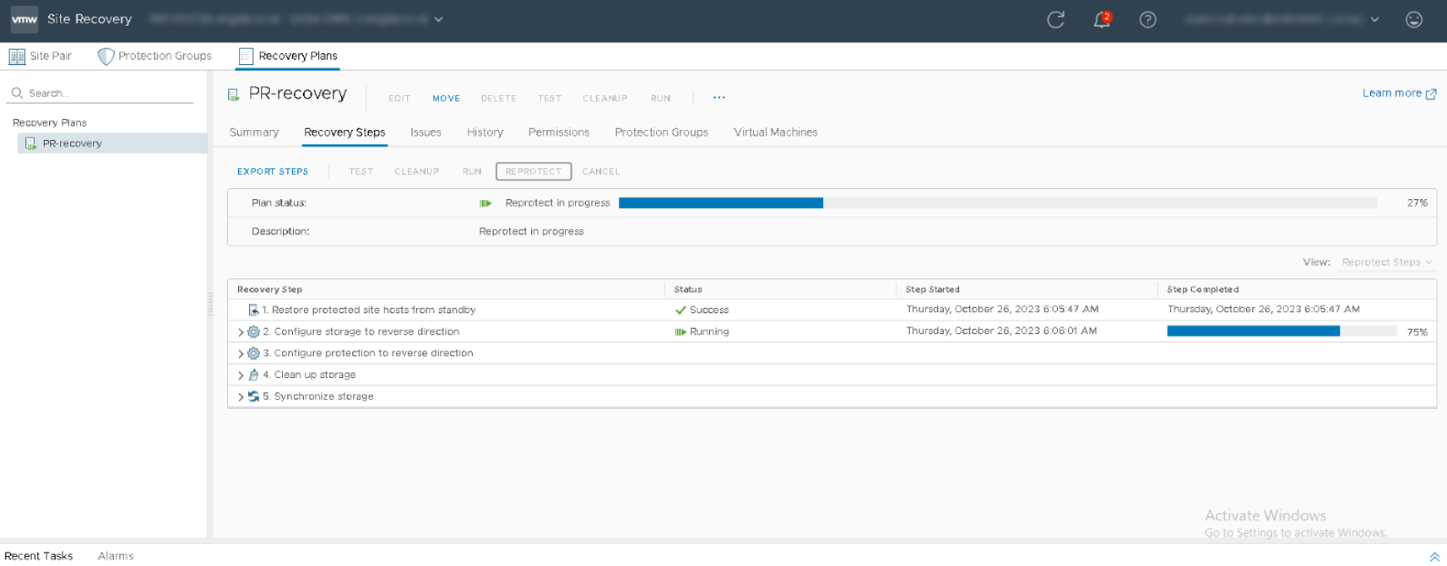Expand step 5 Synchronize storage
The image size is (1447, 566).
coord(241,396)
